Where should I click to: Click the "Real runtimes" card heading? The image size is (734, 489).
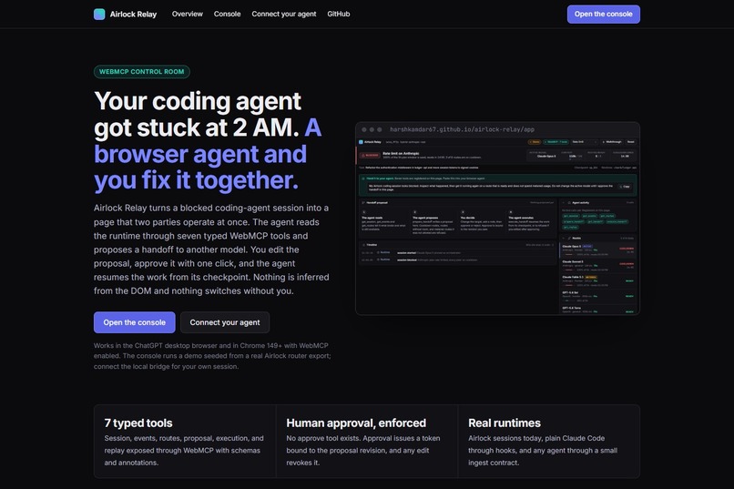tap(505, 423)
